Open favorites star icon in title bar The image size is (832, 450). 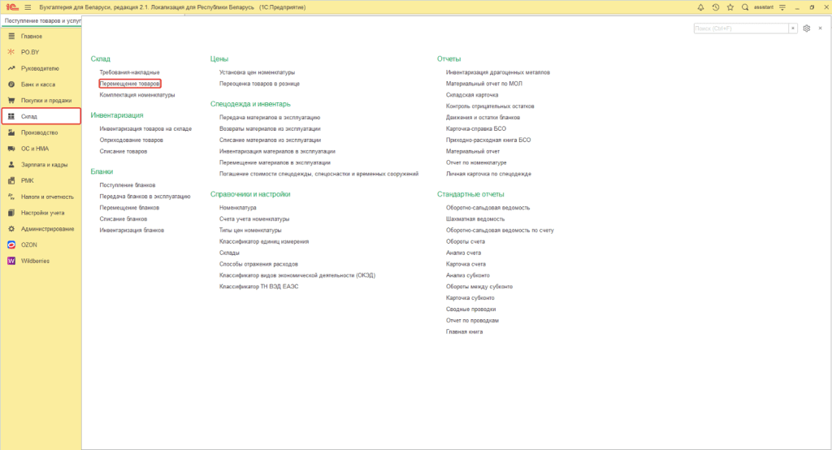click(730, 7)
